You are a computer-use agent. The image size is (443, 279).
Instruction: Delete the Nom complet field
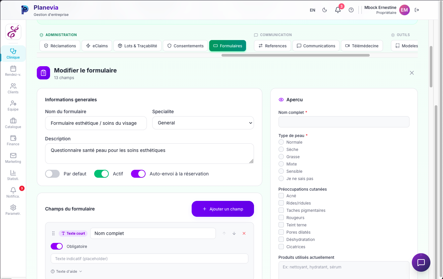pos(244,233)
